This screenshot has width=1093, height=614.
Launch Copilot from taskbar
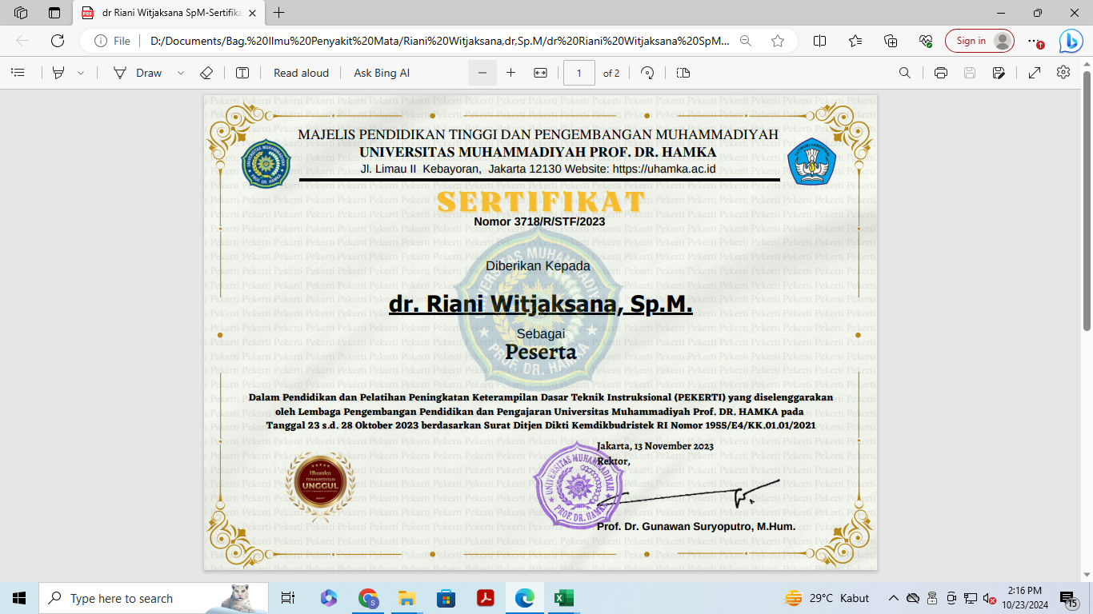click(328, 598)
